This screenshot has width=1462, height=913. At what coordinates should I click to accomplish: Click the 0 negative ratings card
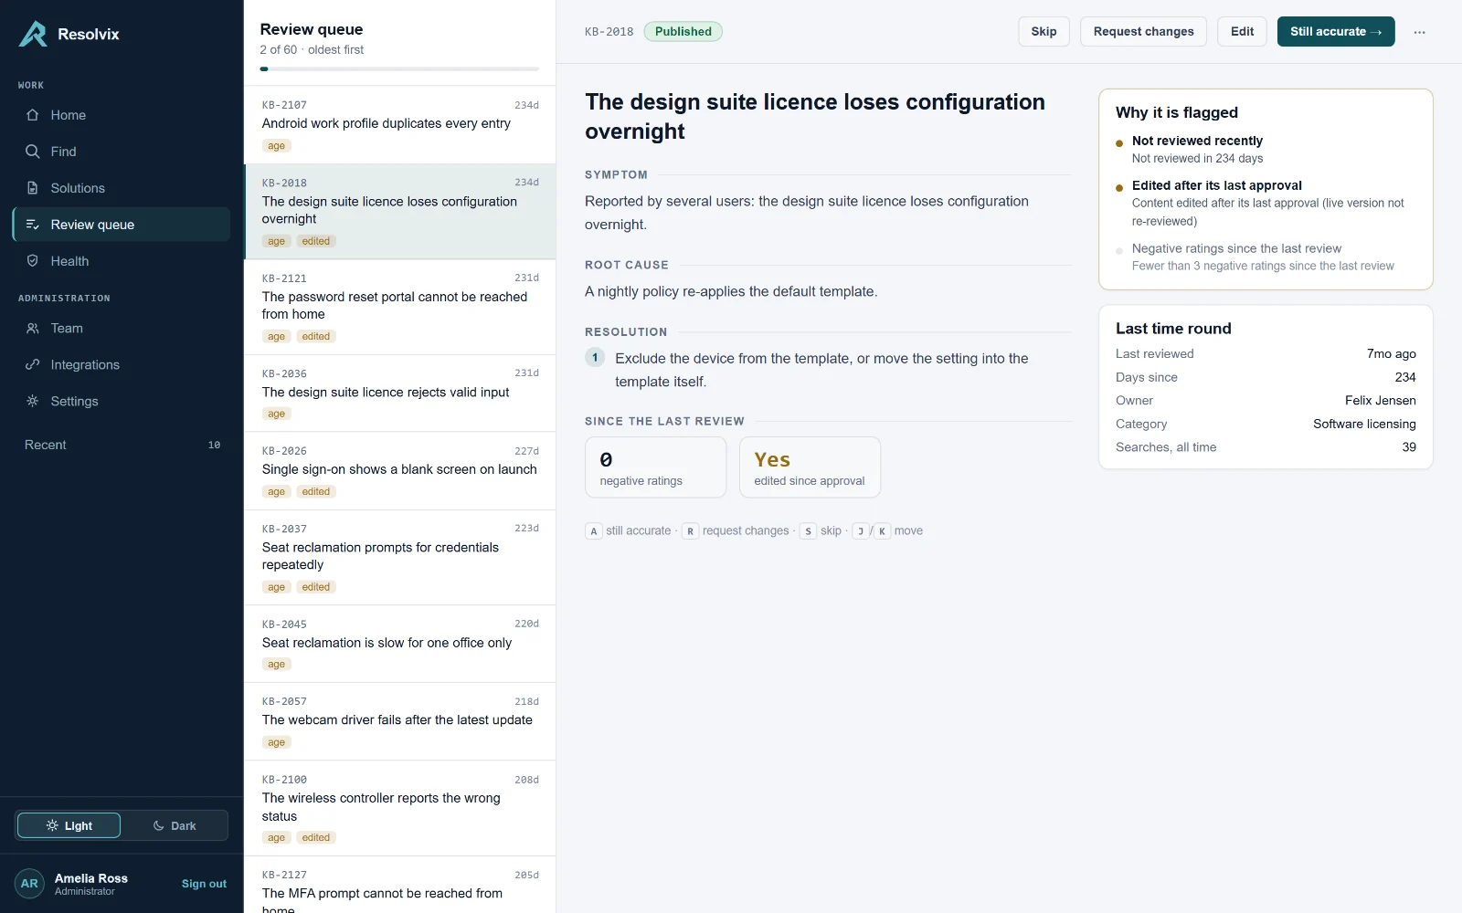click(x=655, y=467)
